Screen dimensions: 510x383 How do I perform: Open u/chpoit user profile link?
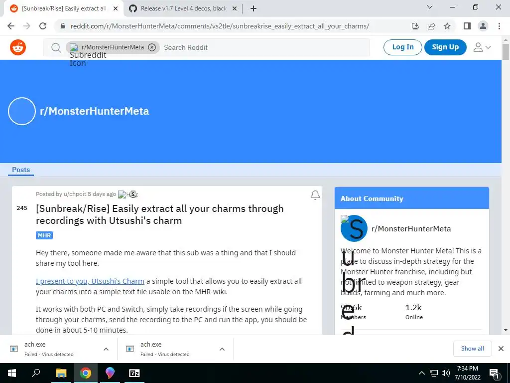75,194
